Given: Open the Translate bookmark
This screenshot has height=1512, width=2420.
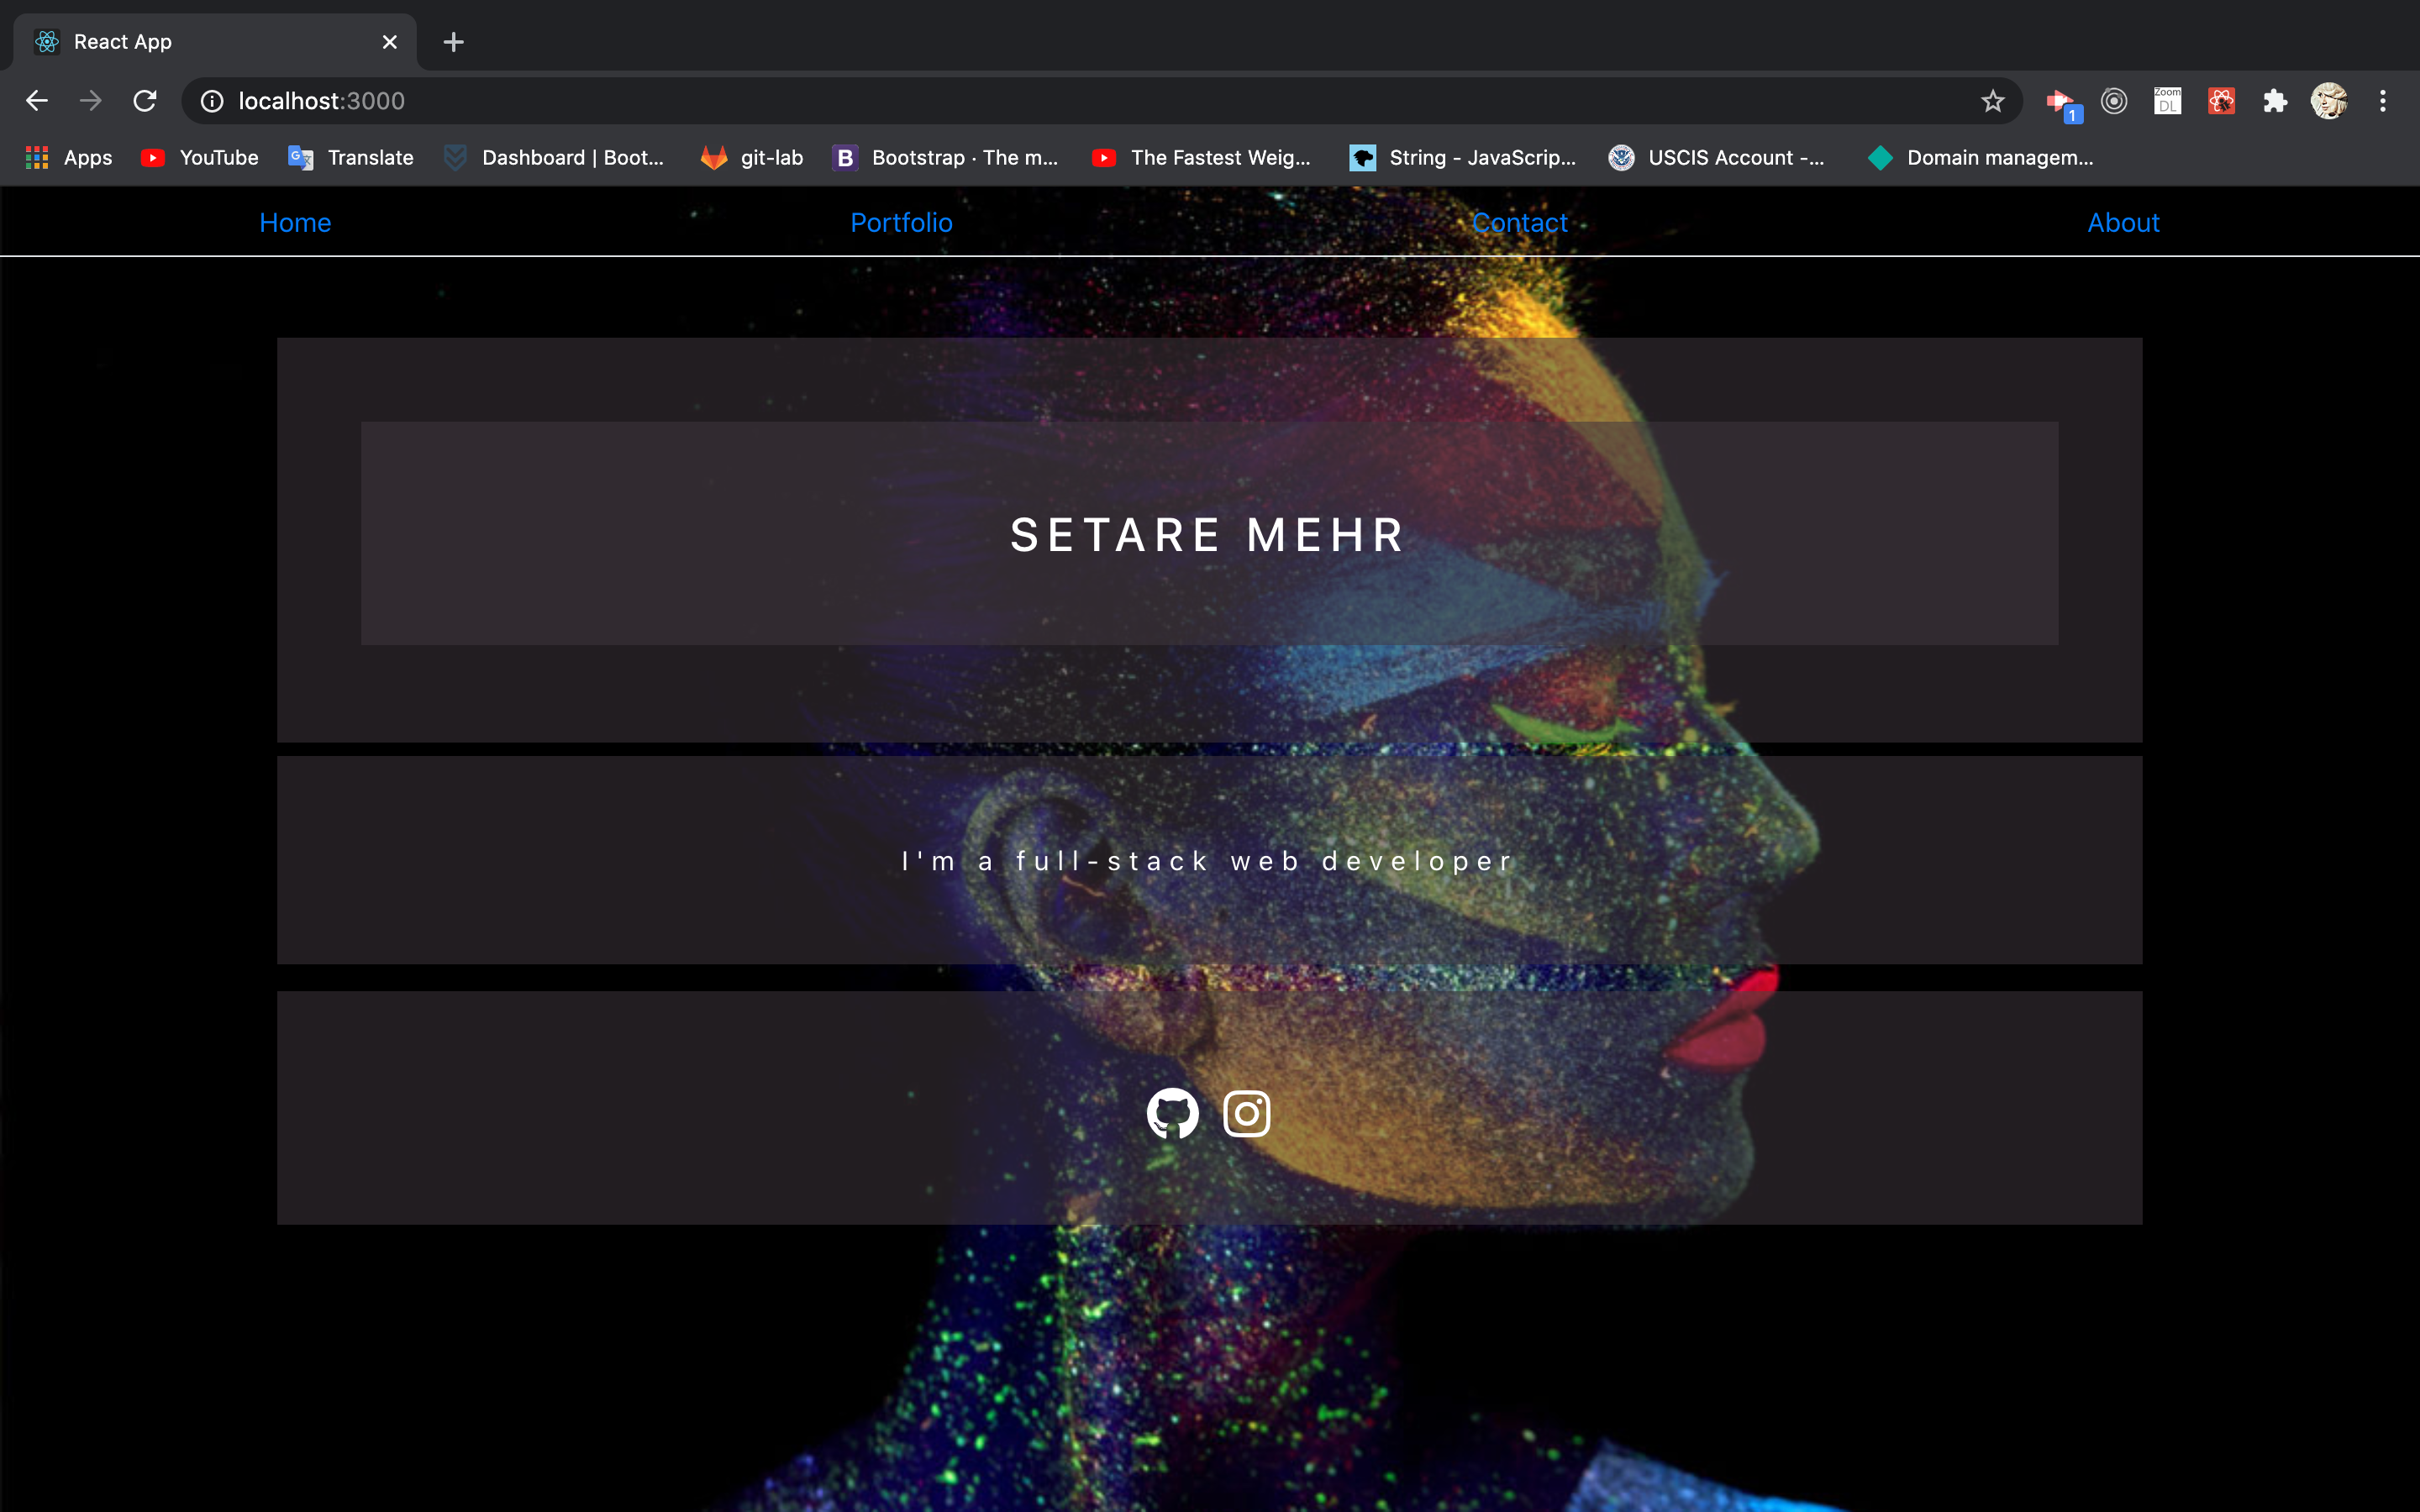Looking at the screenshot, I should [350, 158].
